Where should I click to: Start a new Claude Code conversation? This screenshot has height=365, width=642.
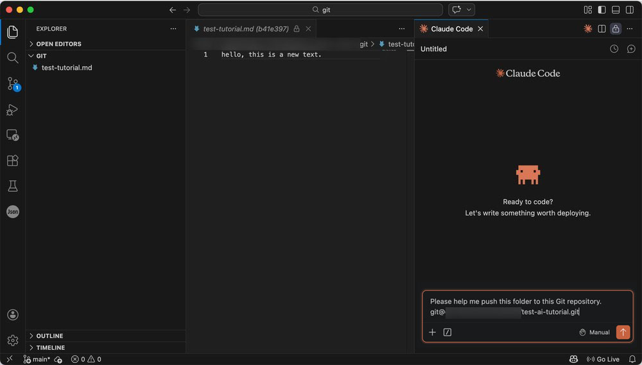point(631,49)
